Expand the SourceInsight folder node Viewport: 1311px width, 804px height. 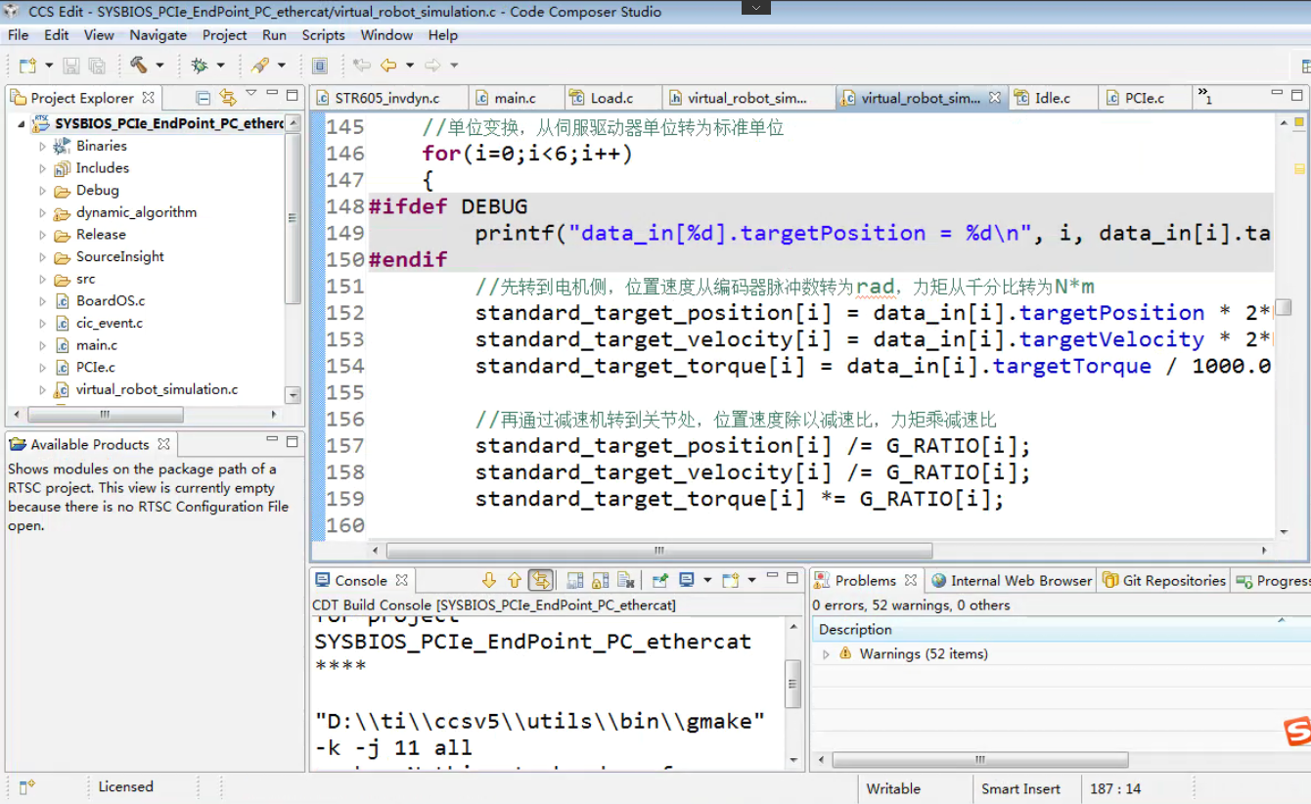(42, 257)
